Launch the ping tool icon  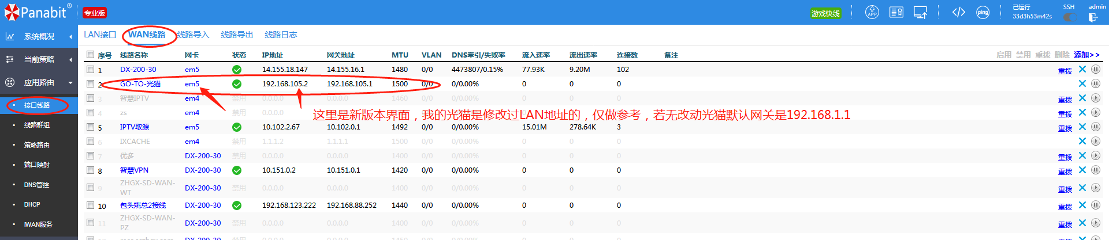[x=983, y=12]
